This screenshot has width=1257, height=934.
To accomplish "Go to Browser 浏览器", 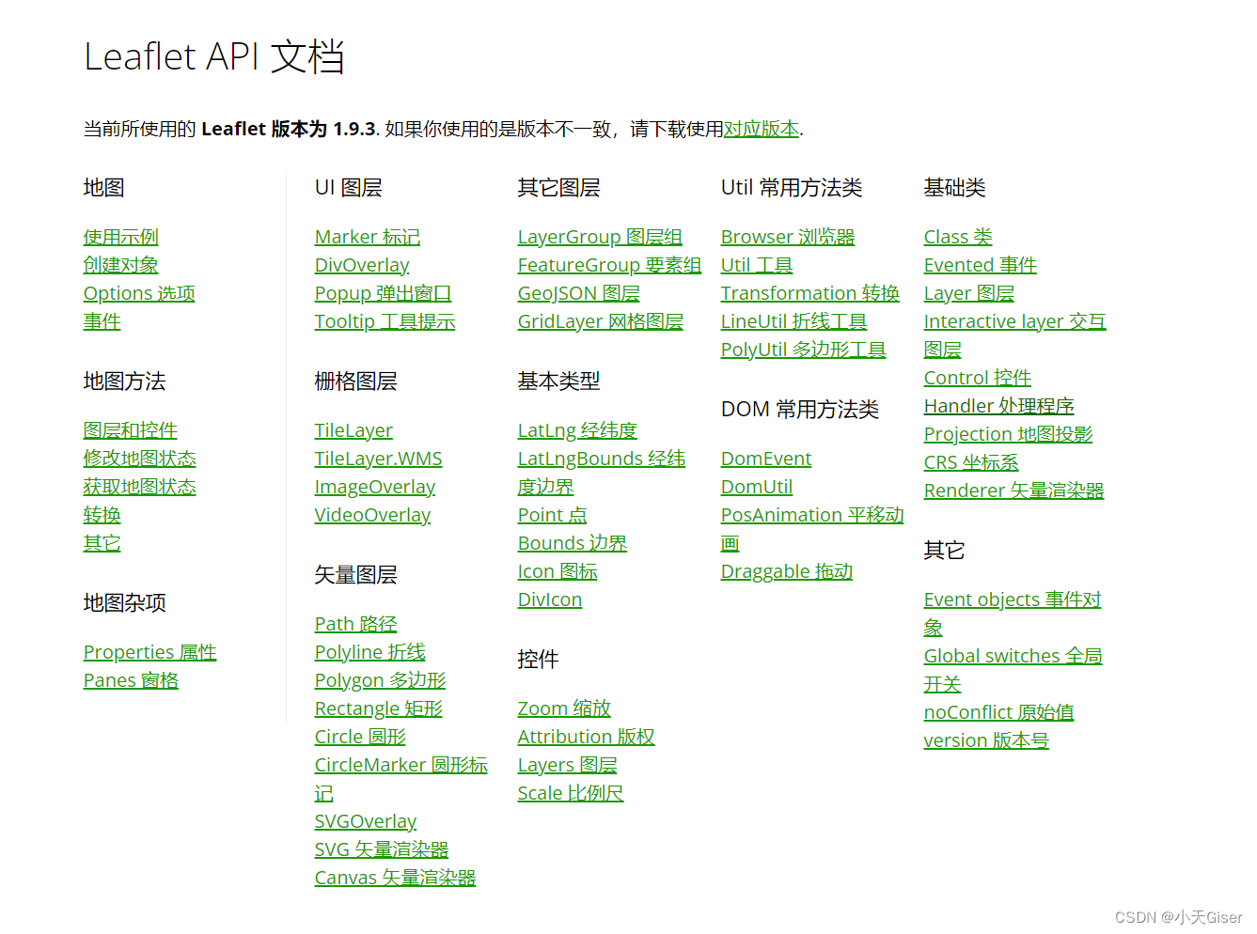I will (788, 237).
